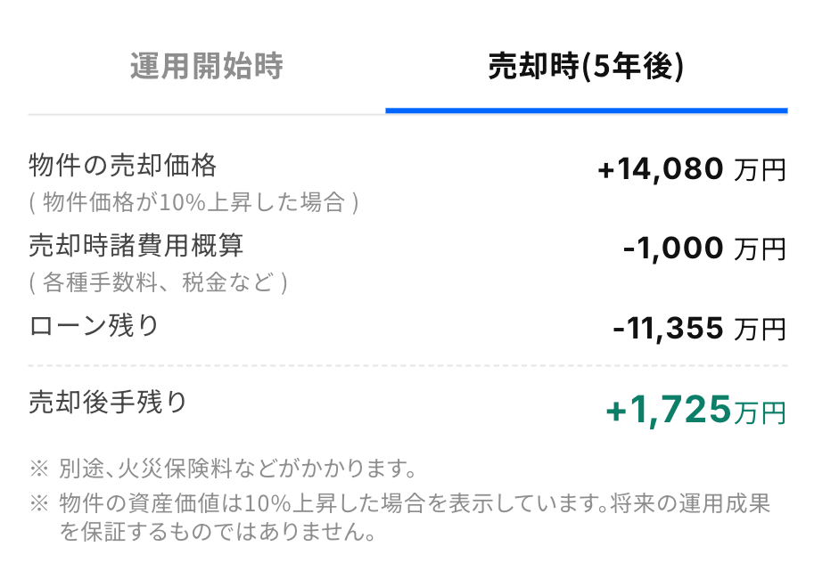
Task: Click the 万円 unit after -11,355
Action: [x=760, y=330]
